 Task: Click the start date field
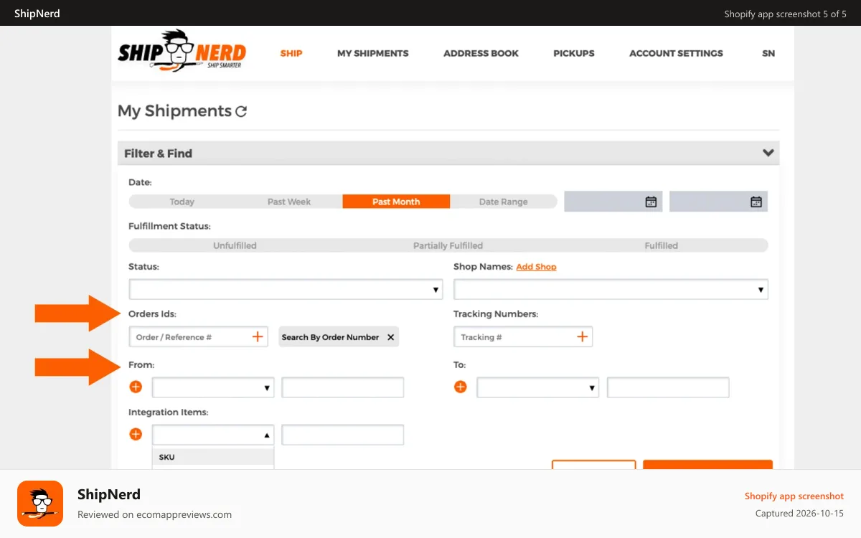[613, 202]
